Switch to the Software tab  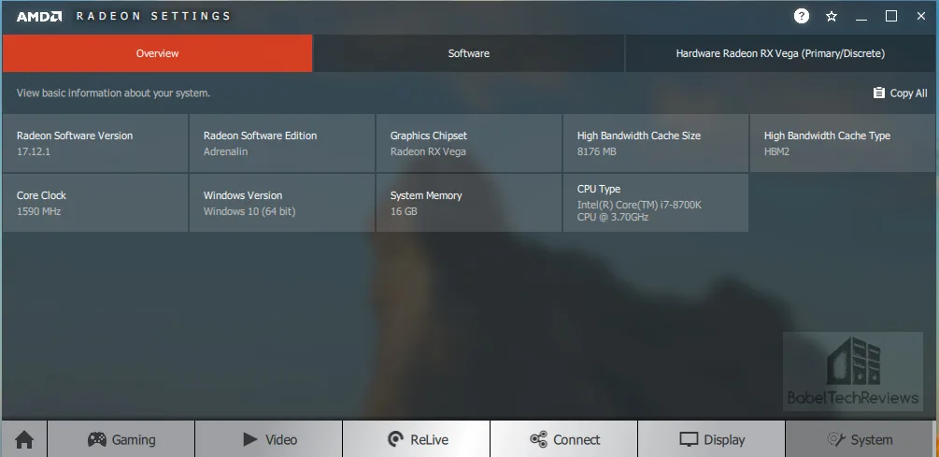469,53
